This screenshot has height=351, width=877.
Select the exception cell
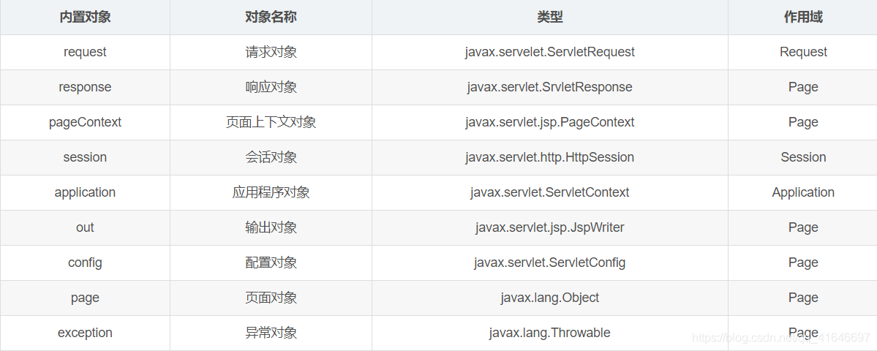pyautogui.click(x=85, y=333)
